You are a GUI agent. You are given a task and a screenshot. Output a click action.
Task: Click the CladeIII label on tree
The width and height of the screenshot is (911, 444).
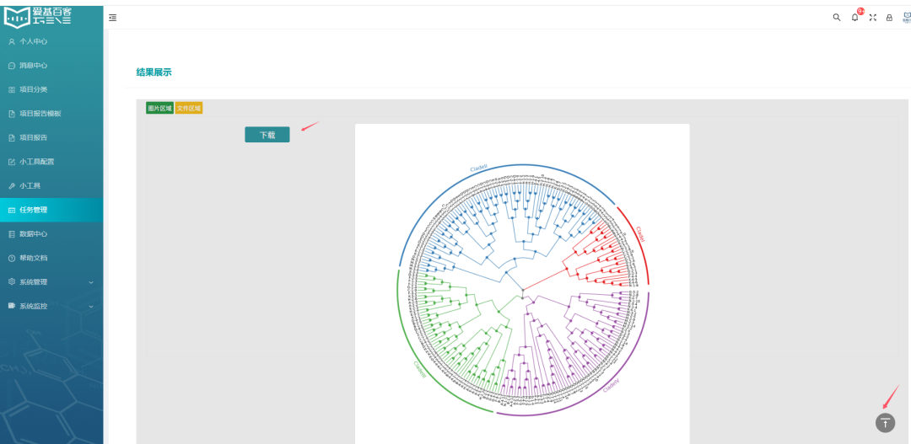click(x=420, y=370)
